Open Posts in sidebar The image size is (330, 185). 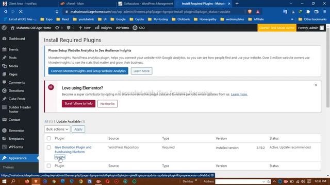click(12, 58)
